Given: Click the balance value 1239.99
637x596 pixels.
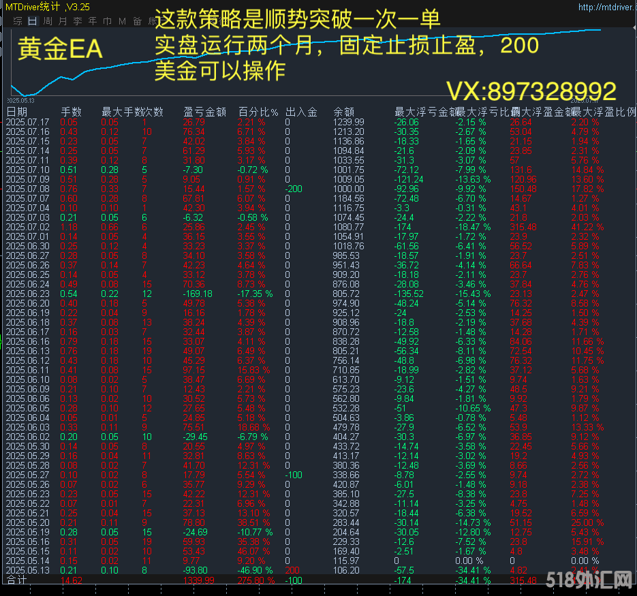Looking at the screenshot, I should [x=349, y=122].
